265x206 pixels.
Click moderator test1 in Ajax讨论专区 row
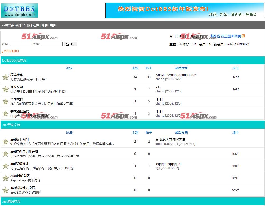[x=236, y=178]
